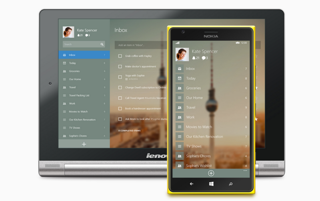Expand the '0 Completed Items' section
The height and width of the screenshot is (201, 320).
tap(129, 130)
